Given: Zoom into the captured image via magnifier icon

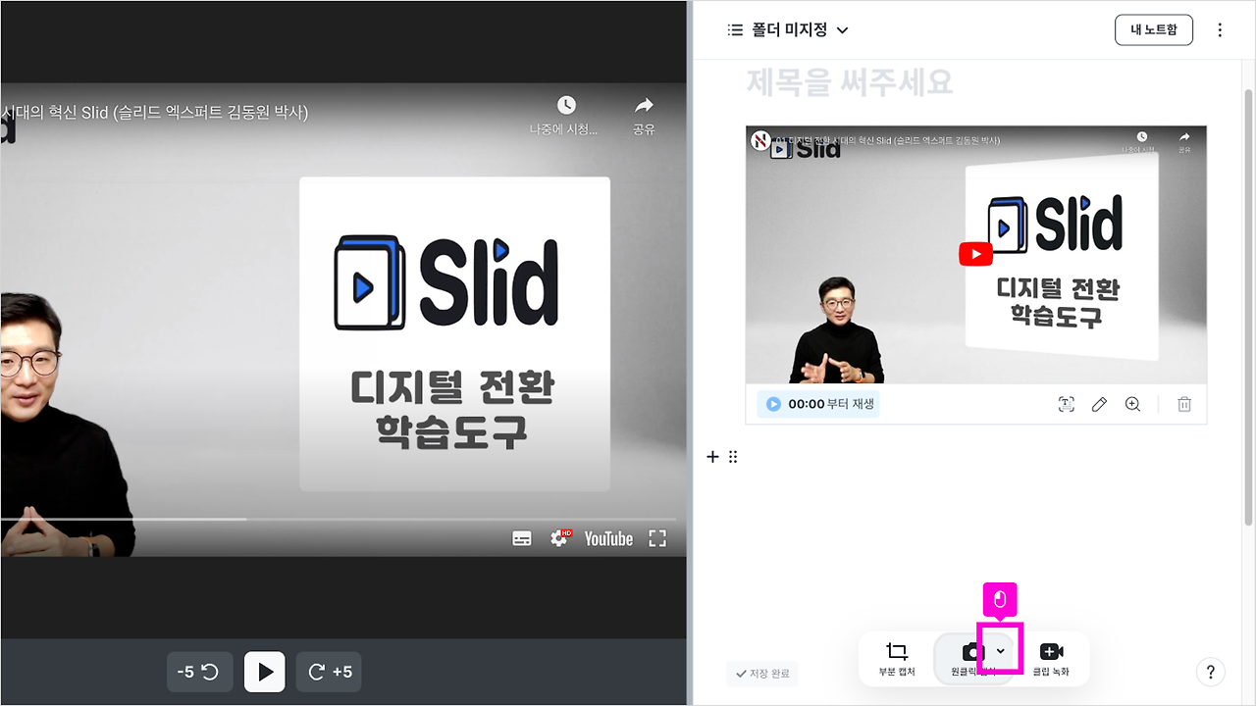Looking at the screenshot, I should [1132, 403].
